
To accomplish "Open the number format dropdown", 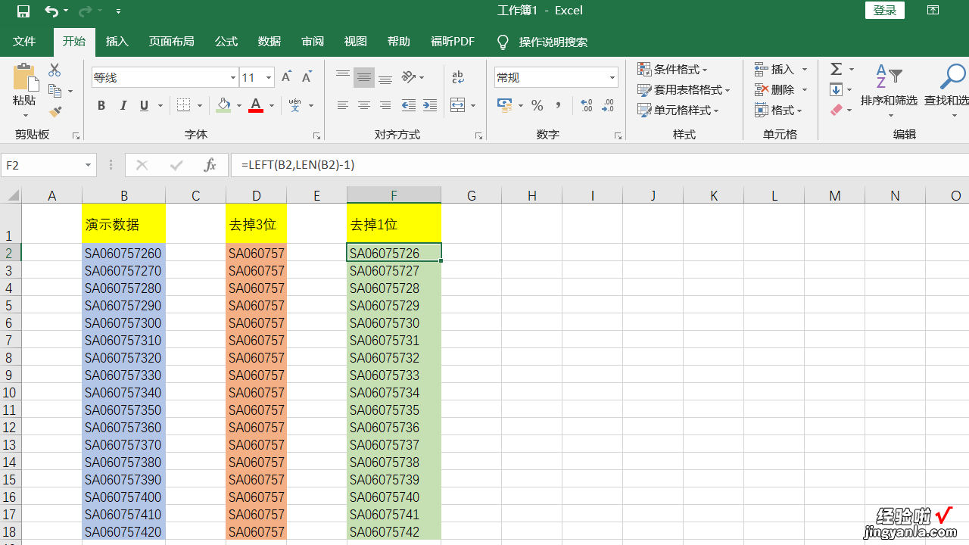I will [612, 77].
